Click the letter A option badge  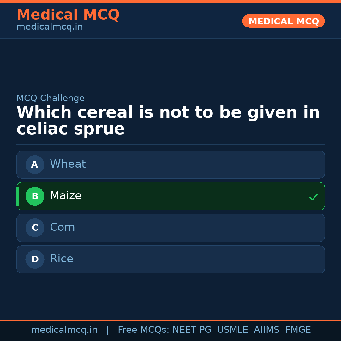(35, 165)
